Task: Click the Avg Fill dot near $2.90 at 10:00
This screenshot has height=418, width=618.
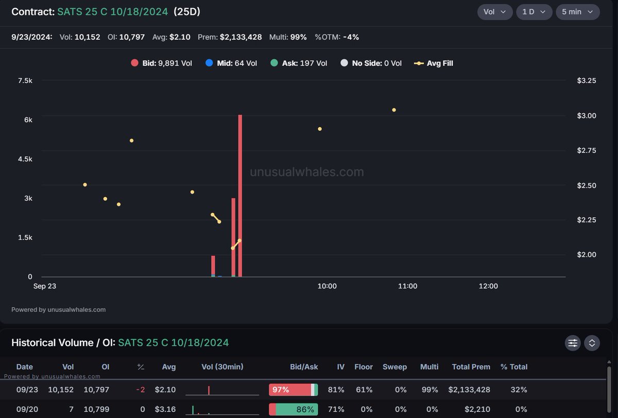Action: [x=320, y=129]
